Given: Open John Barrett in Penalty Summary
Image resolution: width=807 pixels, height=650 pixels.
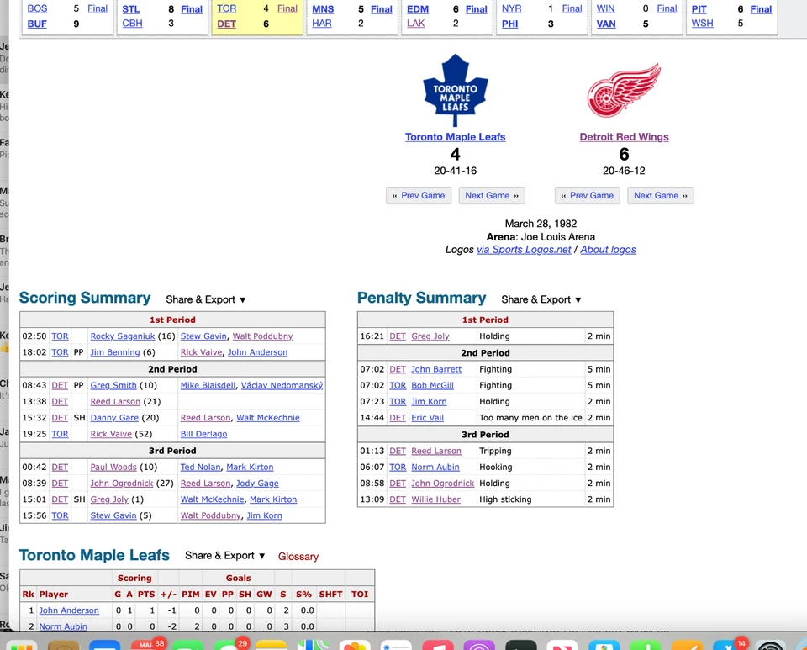Looking at the screenshot, I should 436,369.
